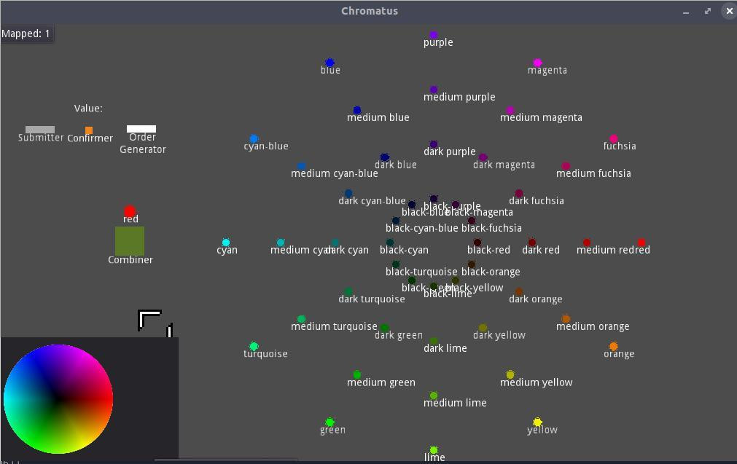
Task: Choose the dark cyan dot
Action: pyautogui.click(x=335, y=243)
